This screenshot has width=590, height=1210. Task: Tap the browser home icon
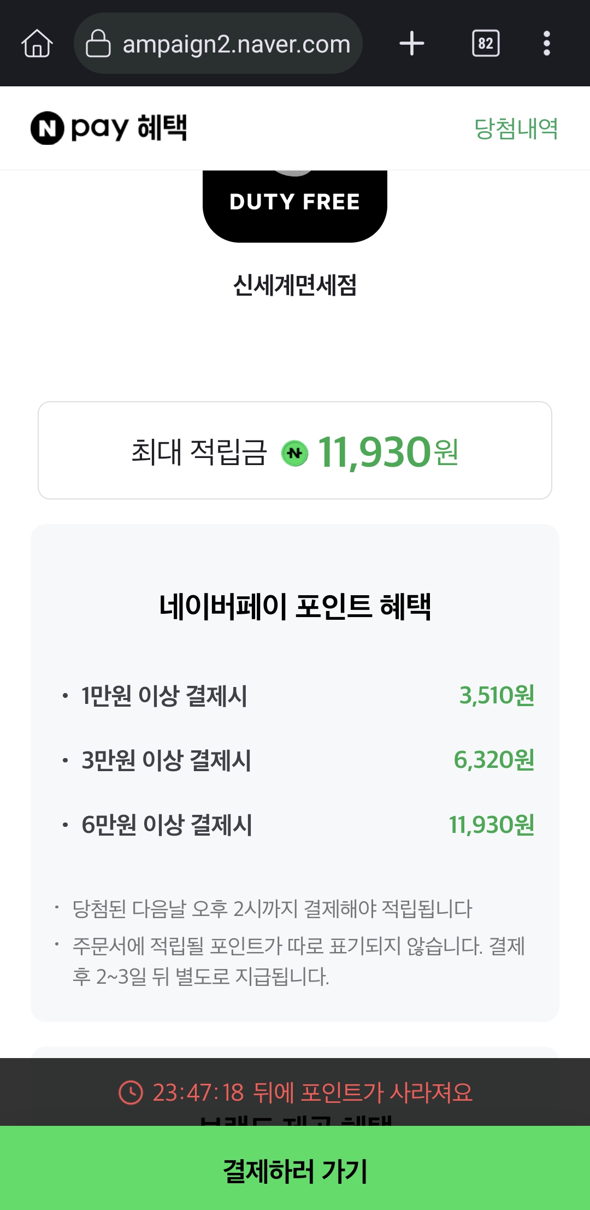pos(37,43)
